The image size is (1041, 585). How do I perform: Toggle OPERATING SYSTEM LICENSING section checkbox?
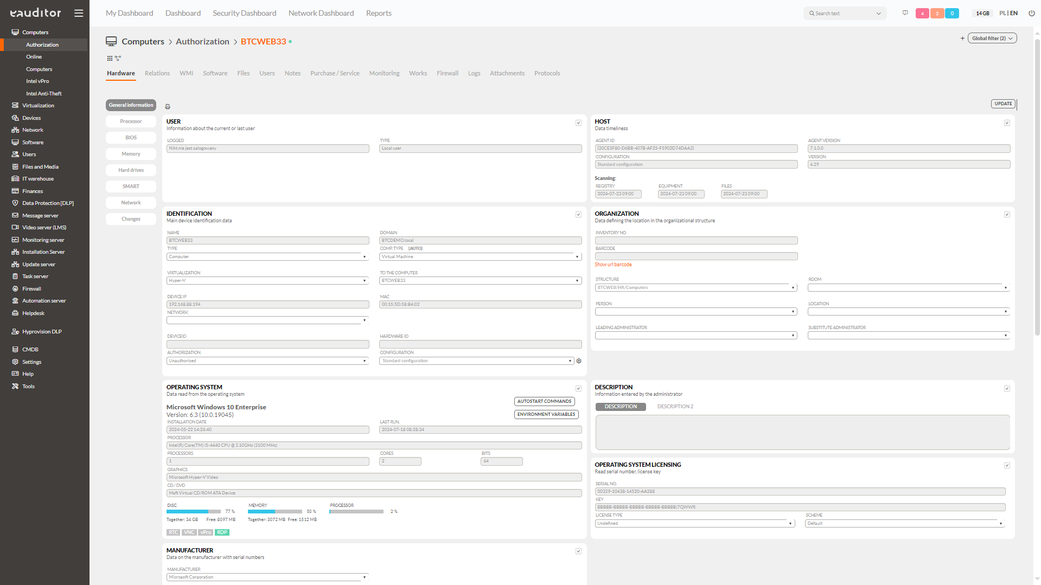1007,466
